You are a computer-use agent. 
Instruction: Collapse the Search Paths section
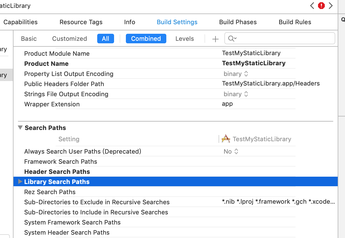point(20,128)
